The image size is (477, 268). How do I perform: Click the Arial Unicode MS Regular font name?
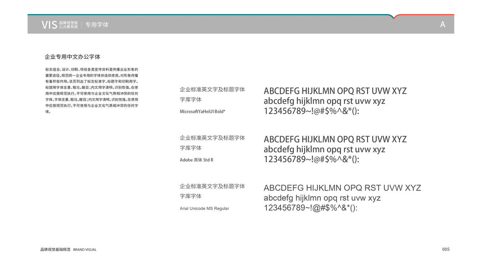coord(204,208)
